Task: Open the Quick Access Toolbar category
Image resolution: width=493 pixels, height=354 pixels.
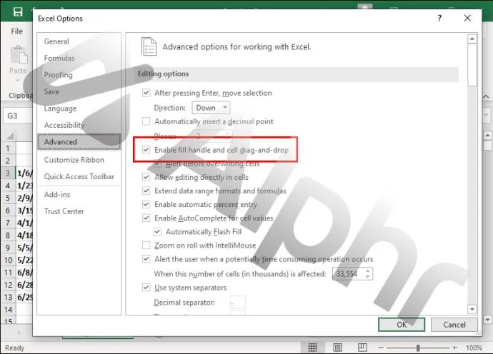Action: coord(79,176)
